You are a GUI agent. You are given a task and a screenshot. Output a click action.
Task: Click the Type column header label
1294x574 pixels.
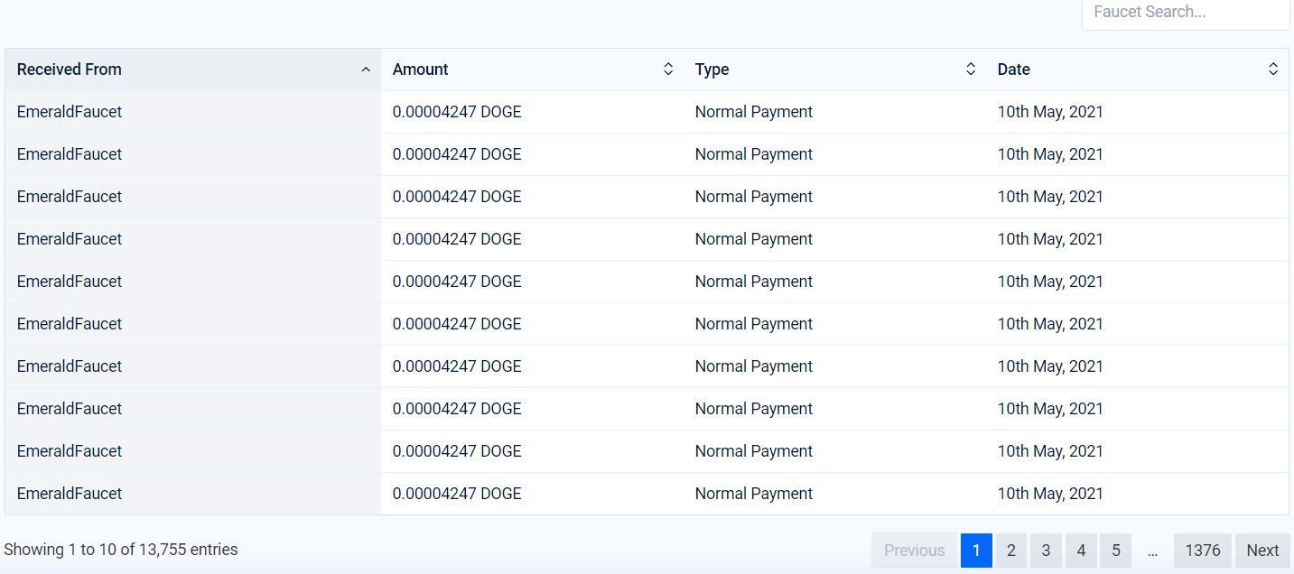click(x=712, y=69)
